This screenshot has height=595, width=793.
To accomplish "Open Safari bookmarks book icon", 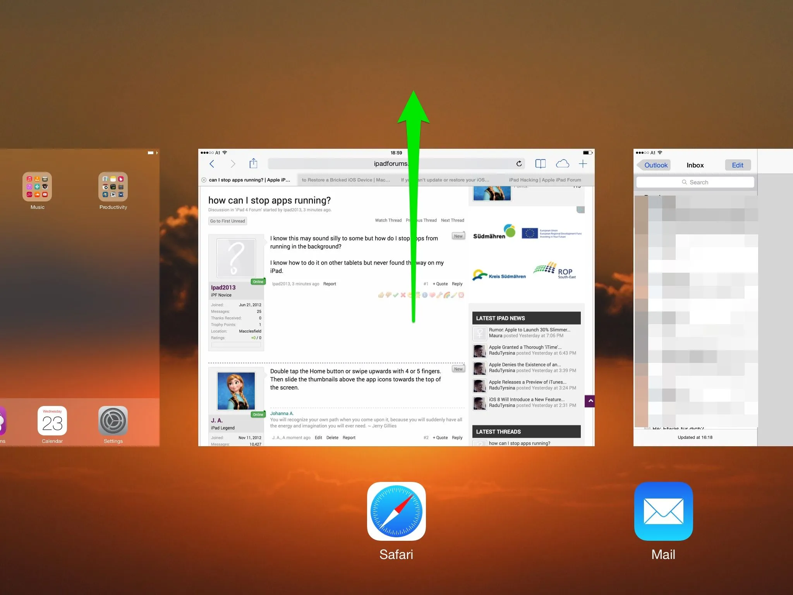I will 540,163.
